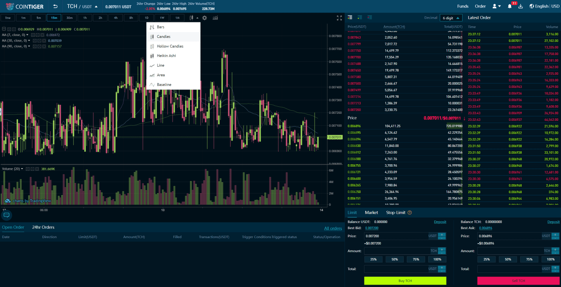Click the Stop-Limit help question icon

click(x=410, y=213)
